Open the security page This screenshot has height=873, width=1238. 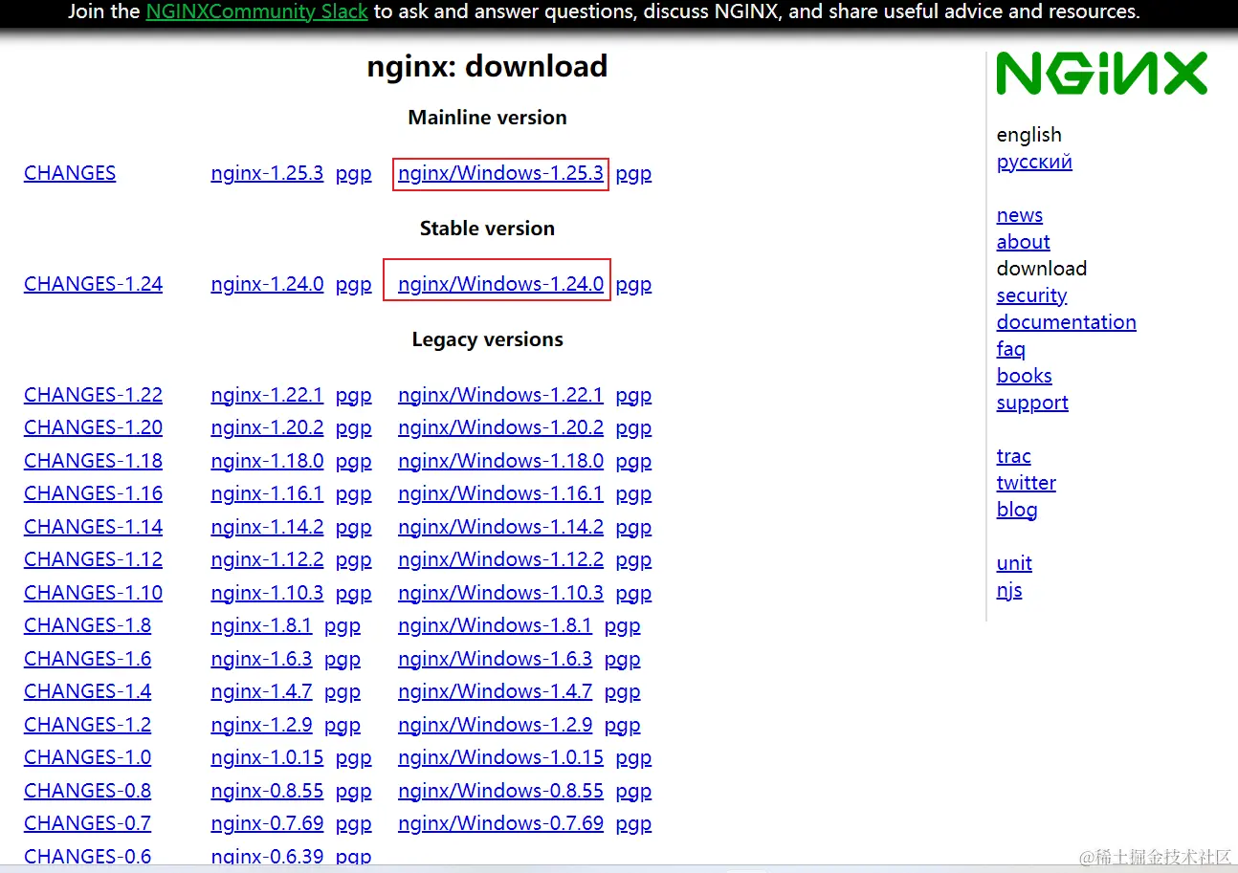[1031, 295]
